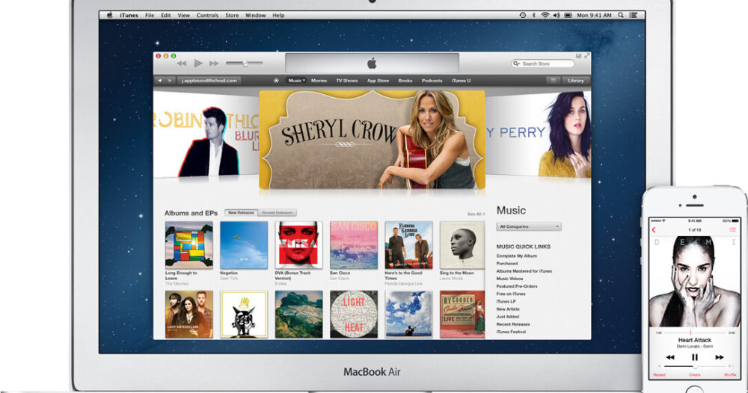Click the Library button
The width and height of the screenshot is (748, 393).
pyautogui.click(x=575, y=81)
